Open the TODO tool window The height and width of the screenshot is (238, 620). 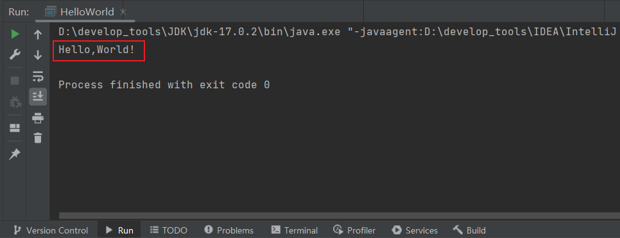coord(169,230)
